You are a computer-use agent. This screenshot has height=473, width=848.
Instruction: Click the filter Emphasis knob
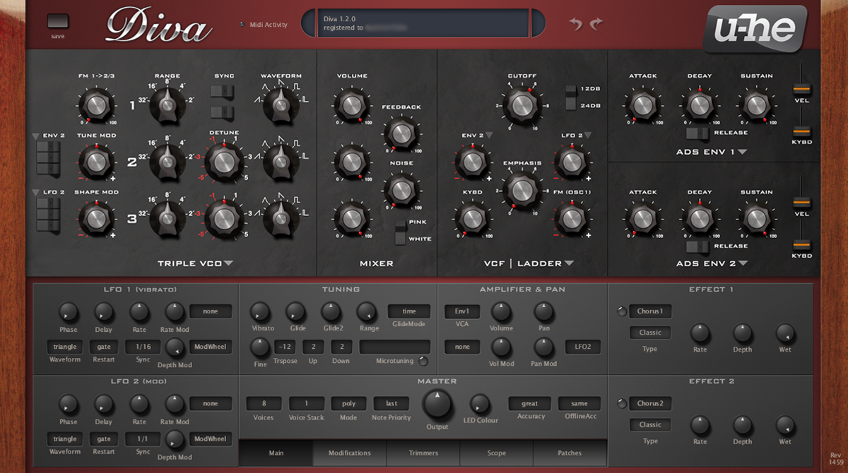point(521,191)
